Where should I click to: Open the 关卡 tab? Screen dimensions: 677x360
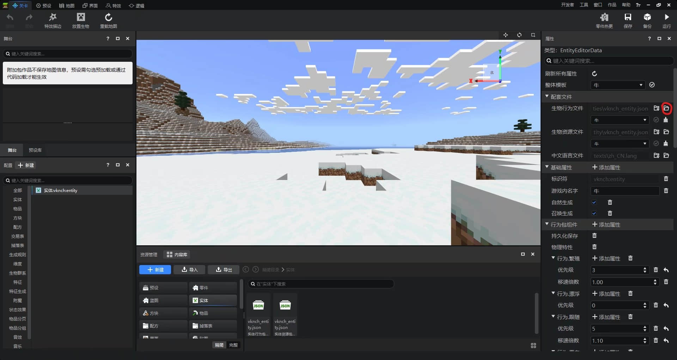(x=20, y=6)
